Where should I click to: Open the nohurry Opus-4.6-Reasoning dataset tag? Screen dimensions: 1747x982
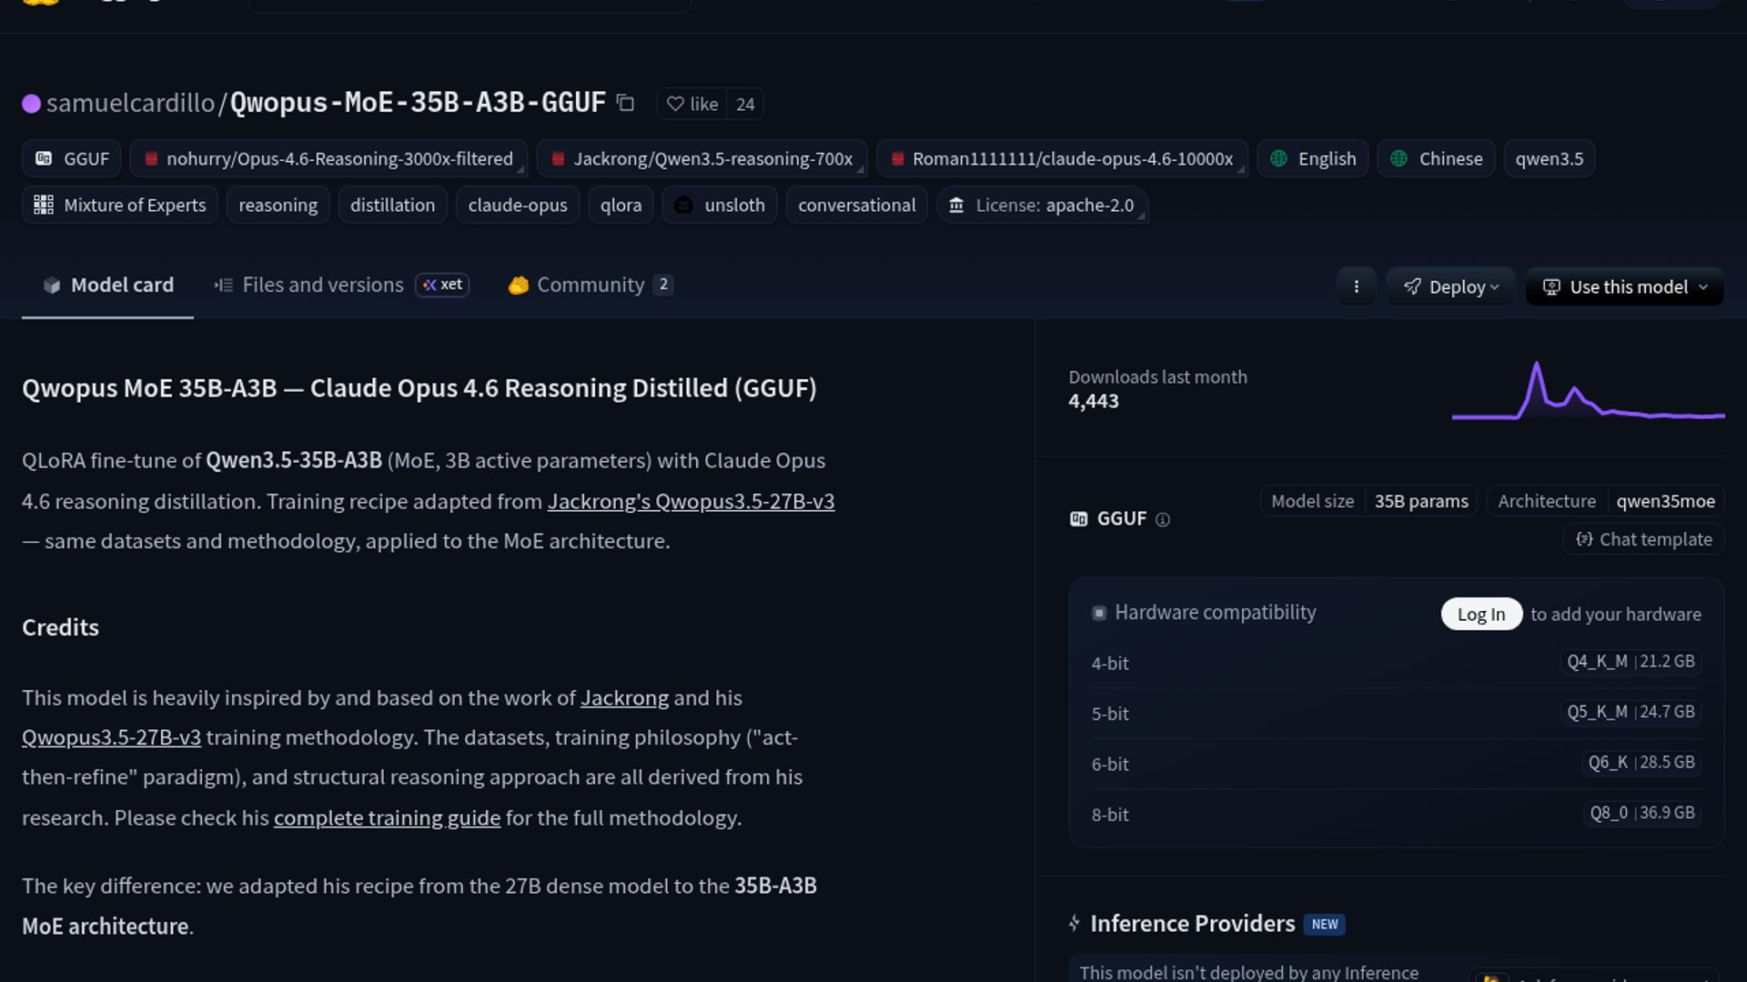(x=328, y=159)
